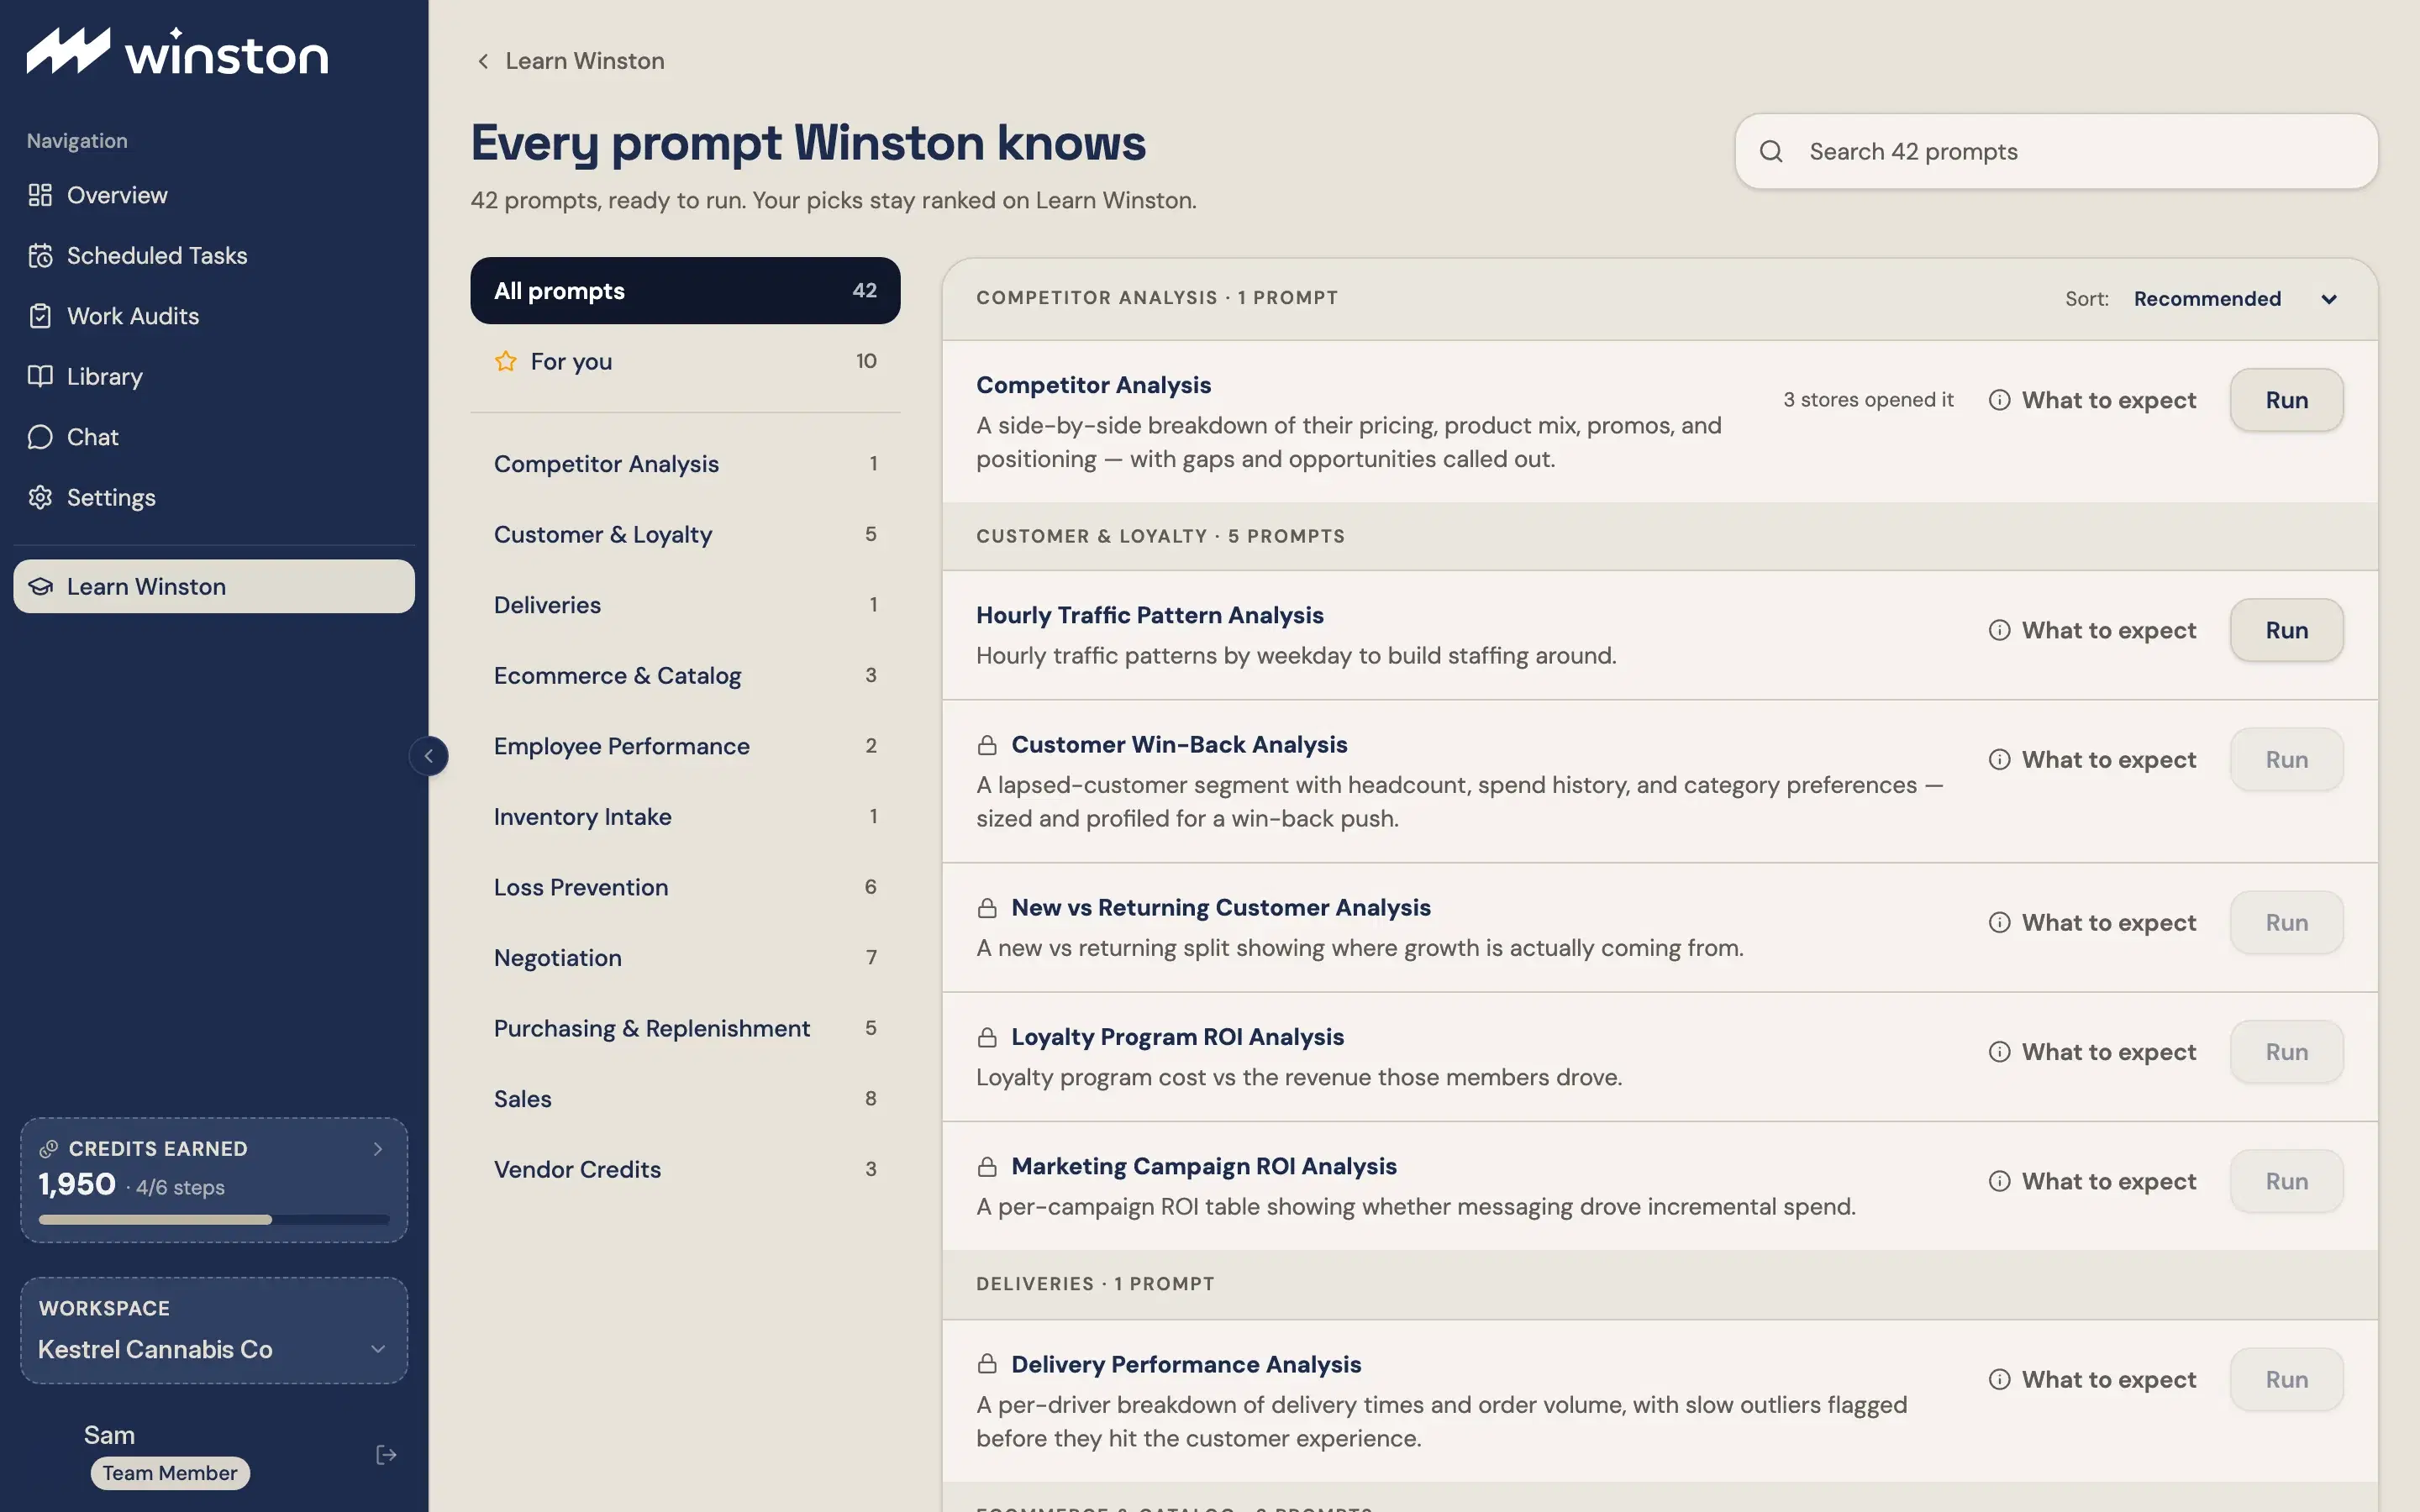Image resolution: width=2420 pixels, height=1512 pixels.
Task: Click the Learn Winston graduation cap icon
Action: coord(40,586)
